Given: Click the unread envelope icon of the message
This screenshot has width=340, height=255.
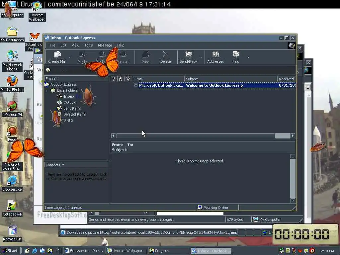Looking at the screenshot, I should (x=136, y=85).
